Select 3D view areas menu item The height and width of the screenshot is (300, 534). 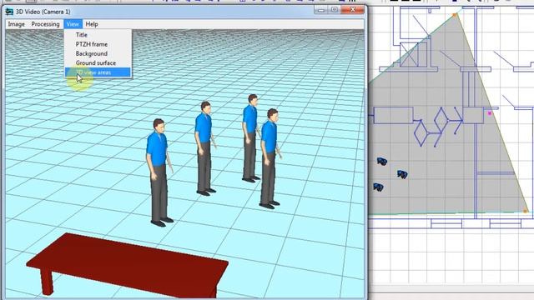point(98,72)
